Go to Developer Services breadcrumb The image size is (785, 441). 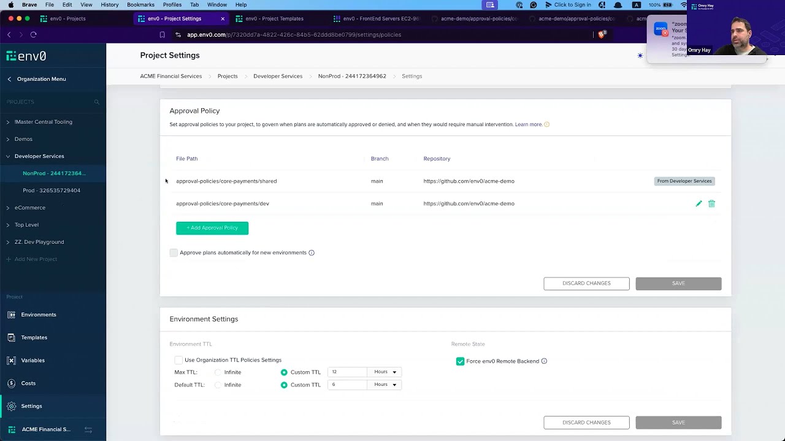pos(278,76)
